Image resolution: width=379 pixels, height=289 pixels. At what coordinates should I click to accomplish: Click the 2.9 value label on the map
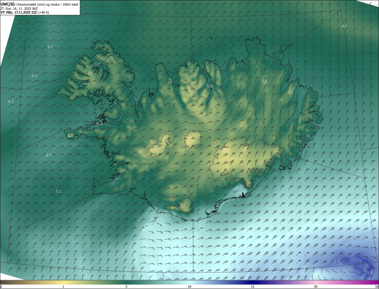pyautogui.click(x=70, y=136)
